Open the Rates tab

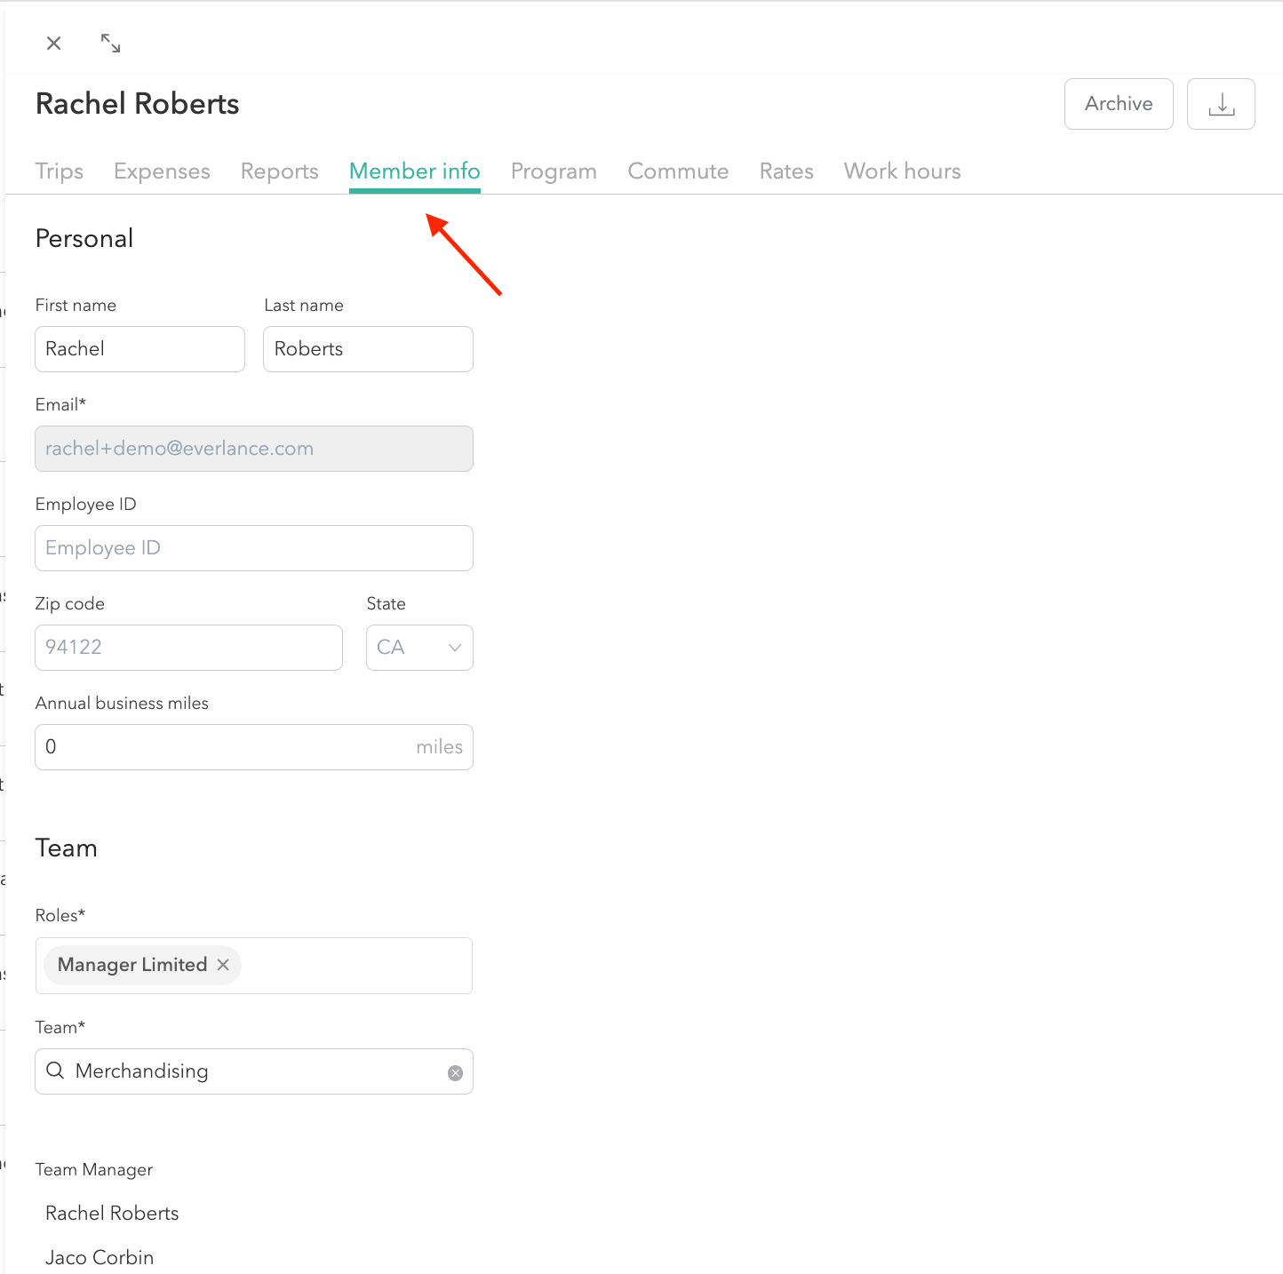(x=786, y=171)
